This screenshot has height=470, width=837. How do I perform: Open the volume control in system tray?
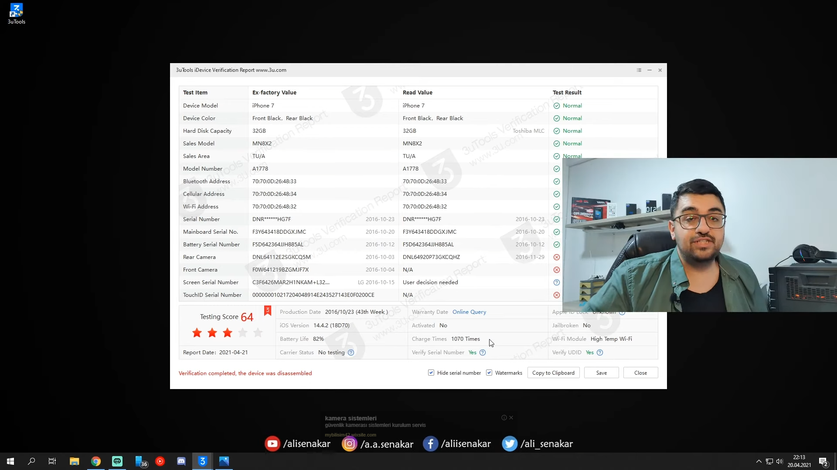779,461
